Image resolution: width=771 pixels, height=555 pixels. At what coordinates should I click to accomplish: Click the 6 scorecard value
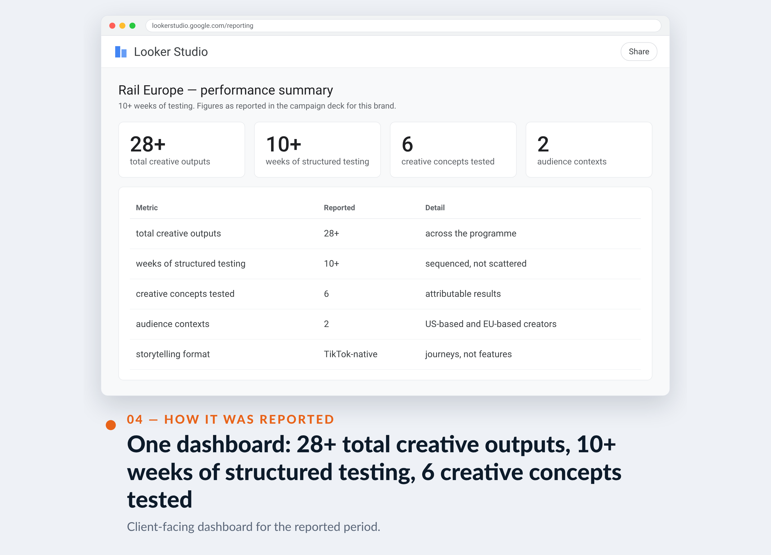407,144
